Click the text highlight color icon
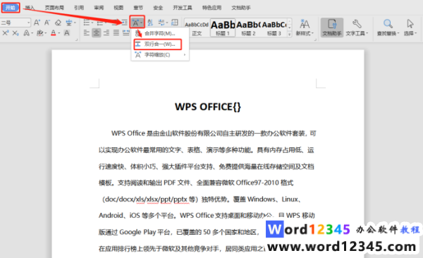423x258 pixels. pyautogui.click(x=40, y=33)
